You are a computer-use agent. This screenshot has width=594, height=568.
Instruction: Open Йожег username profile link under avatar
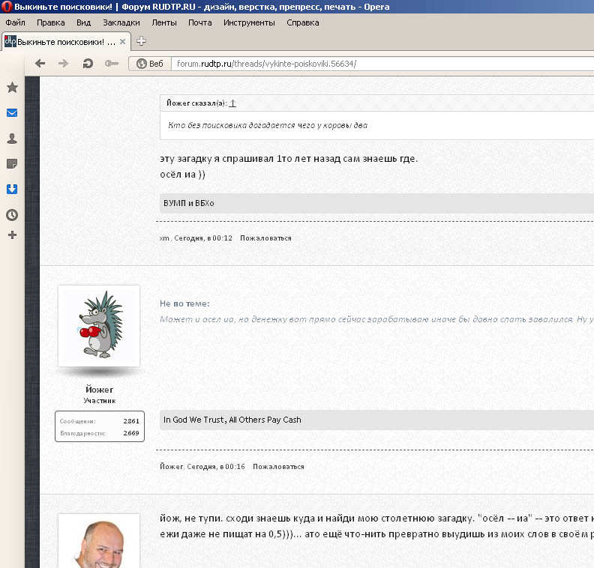point(99,390)
